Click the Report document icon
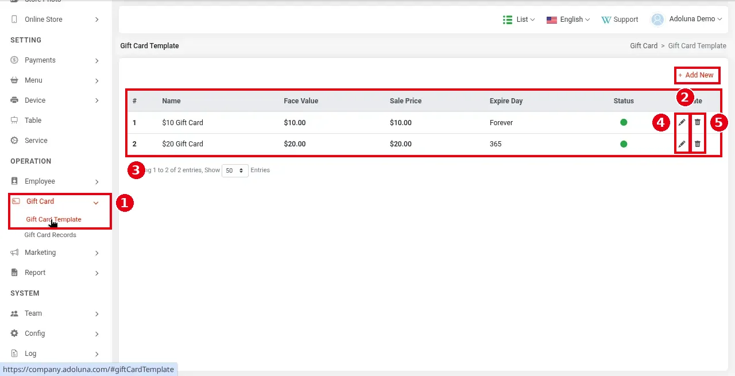This screenshot has width=735, height=376. pos(14,273)
